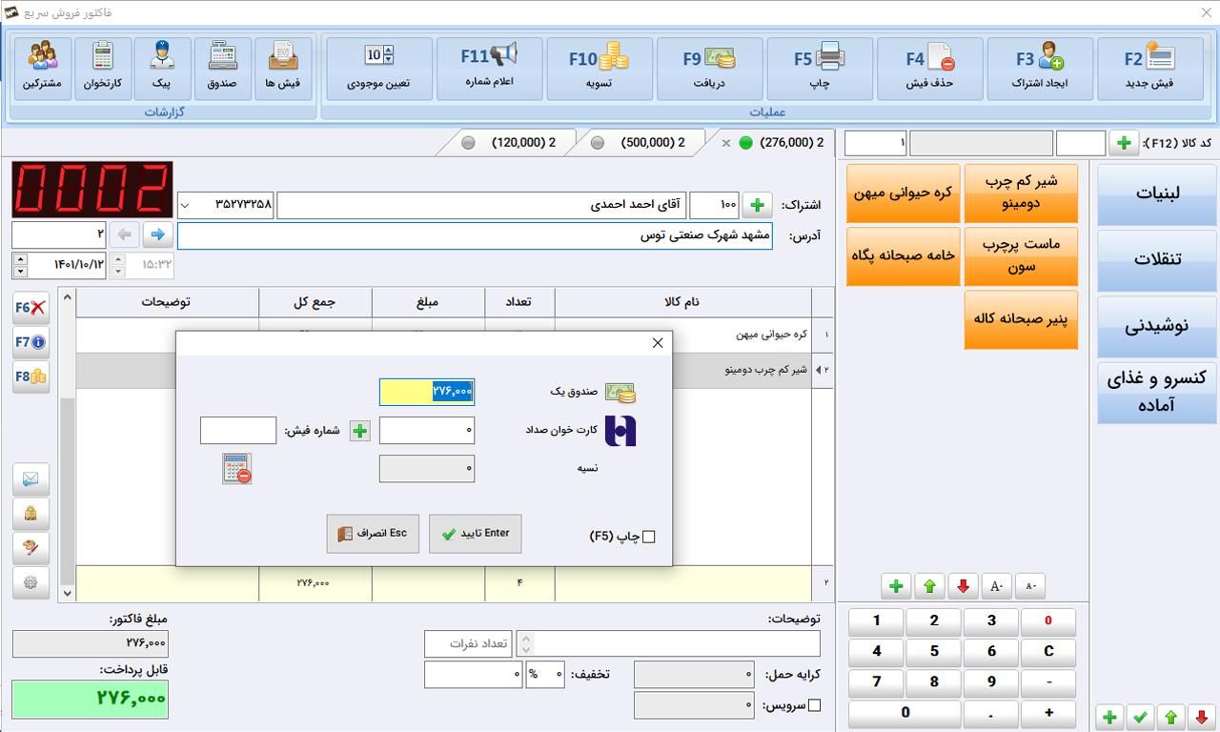
Task: Add product شیر کم چرب دومینو
Action: [1021, 193]
